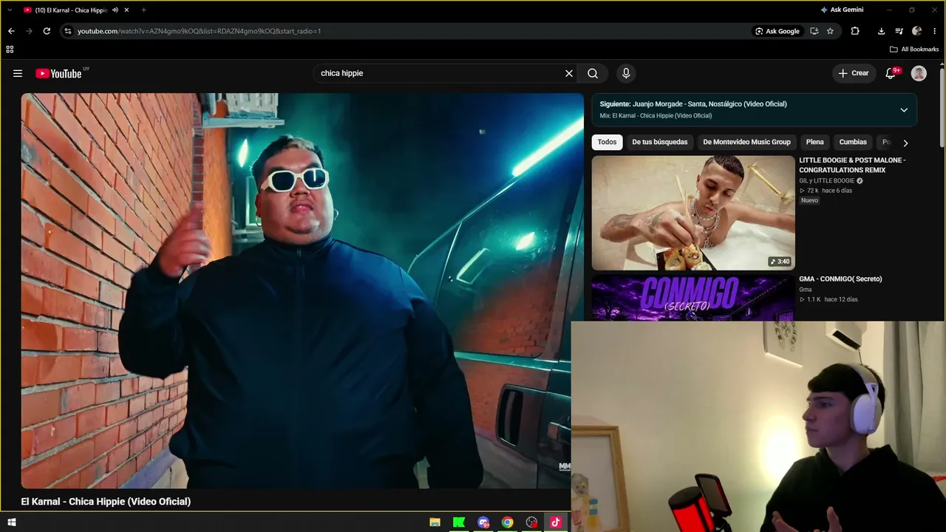Install the page as app icon
This screenshot has width=946, height=532.
click(x=814, y=31)
